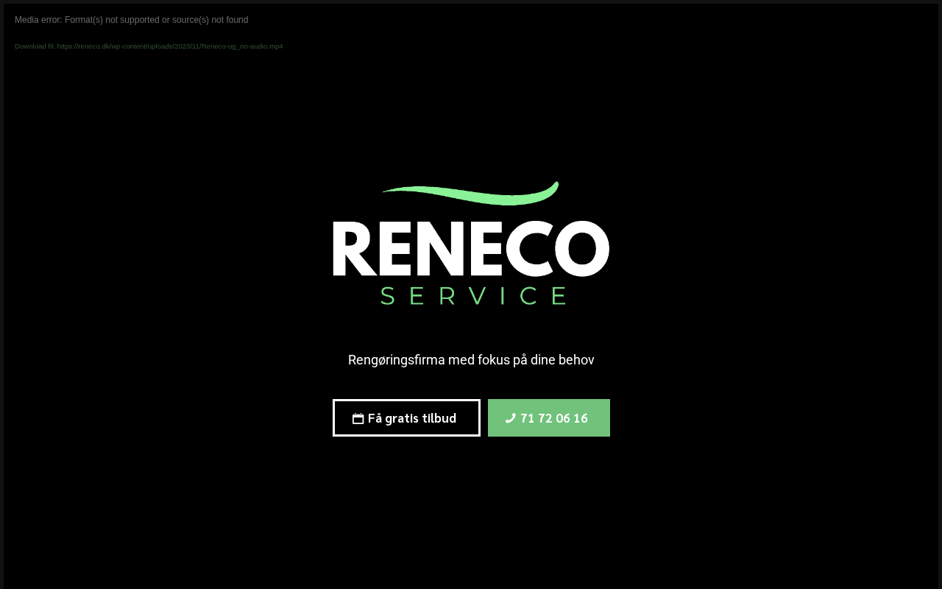Select the "Media error" message text
The height and width of the screenshot is (589, 942).
(x=132, y=20)
